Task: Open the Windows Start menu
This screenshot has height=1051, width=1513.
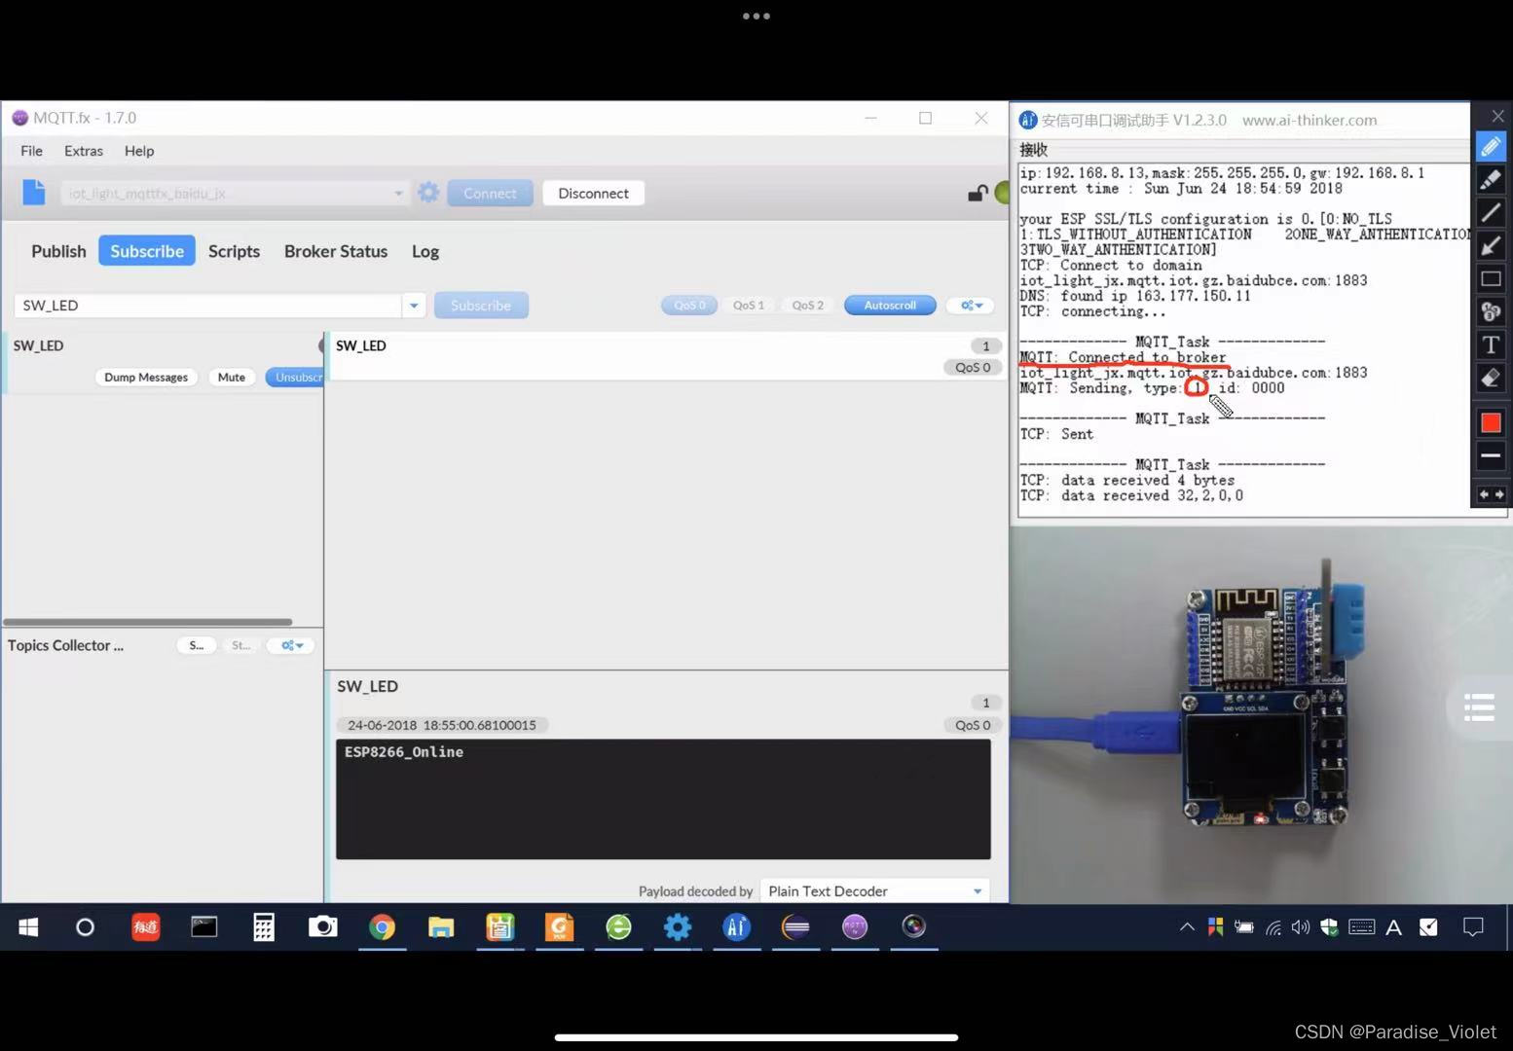Action: 28,927
